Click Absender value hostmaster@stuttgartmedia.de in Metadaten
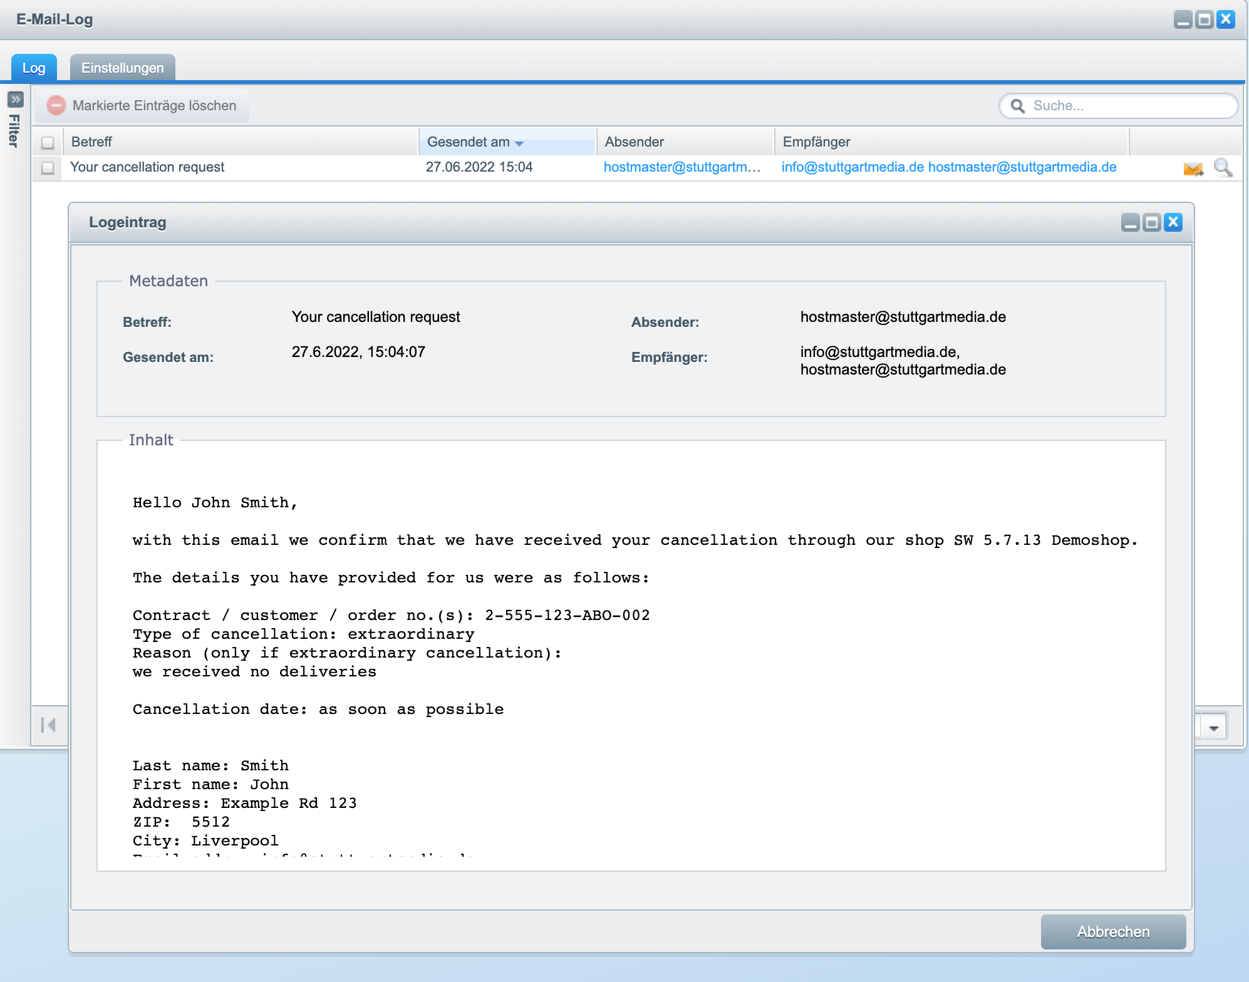This screenshot has width=1249, height=982. click(x=903, y=317)
